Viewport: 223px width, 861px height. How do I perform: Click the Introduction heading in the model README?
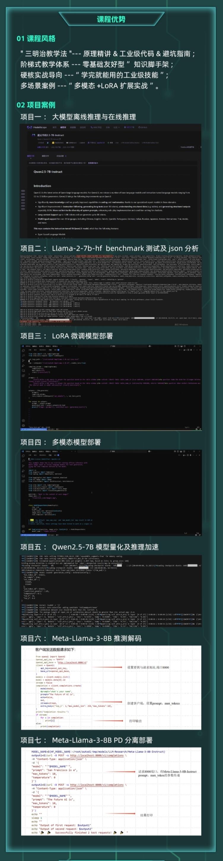42,186
